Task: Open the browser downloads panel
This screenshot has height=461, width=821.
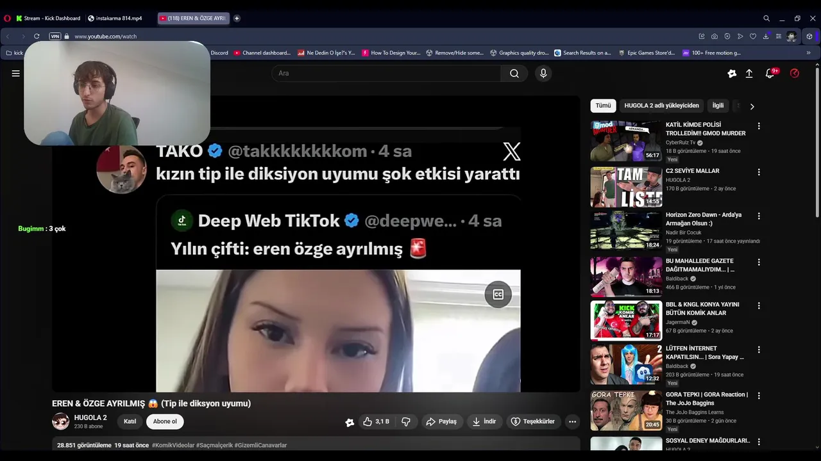Action: [x=766, y=36]
